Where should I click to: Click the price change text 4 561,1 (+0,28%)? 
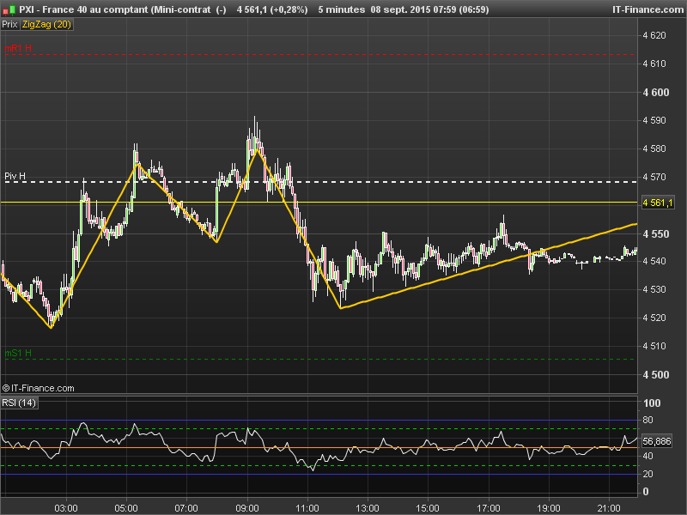272,9
